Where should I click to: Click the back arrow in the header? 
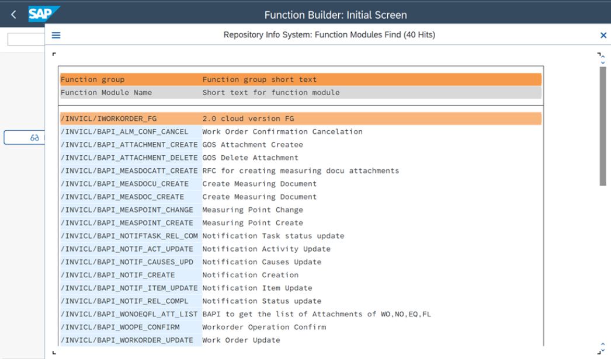13,15
